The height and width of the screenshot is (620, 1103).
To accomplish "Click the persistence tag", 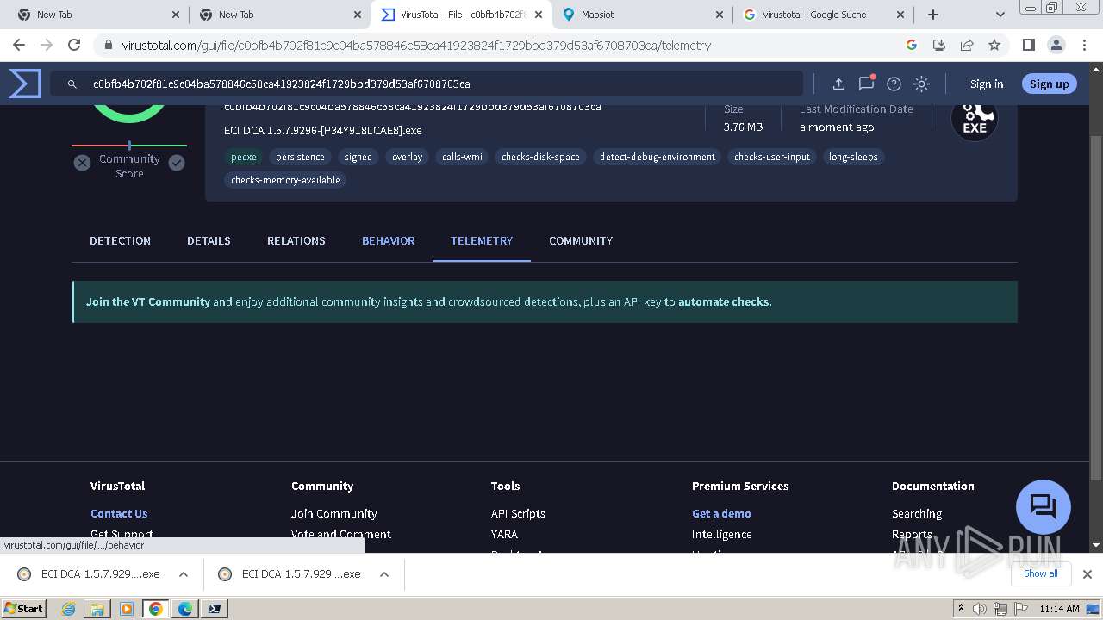I will pyautogui.click(x=300, y=157).
